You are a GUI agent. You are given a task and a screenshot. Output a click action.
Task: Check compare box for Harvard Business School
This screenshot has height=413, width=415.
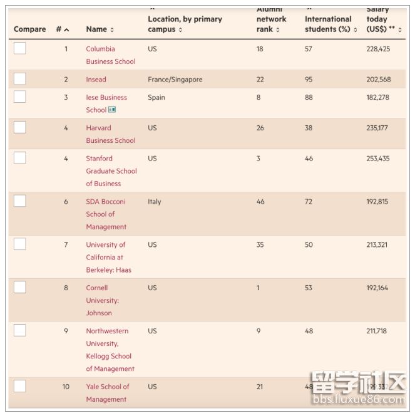pyautogui.click(x=20, y=127)
